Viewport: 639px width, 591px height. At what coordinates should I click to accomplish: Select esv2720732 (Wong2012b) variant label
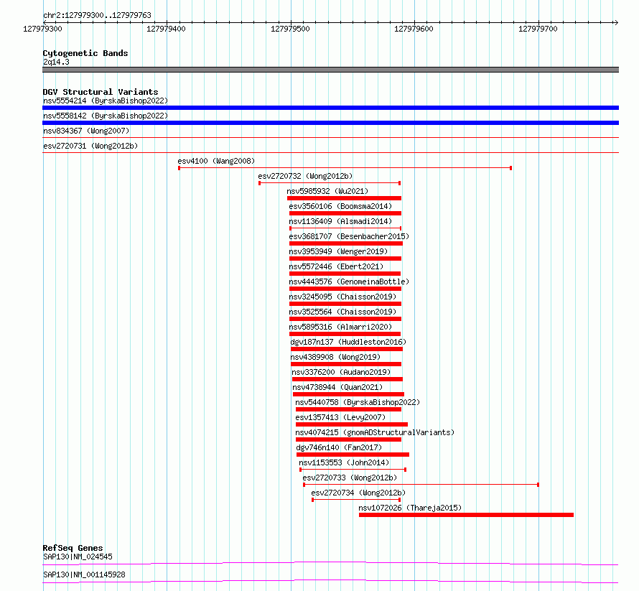[305, 176]
